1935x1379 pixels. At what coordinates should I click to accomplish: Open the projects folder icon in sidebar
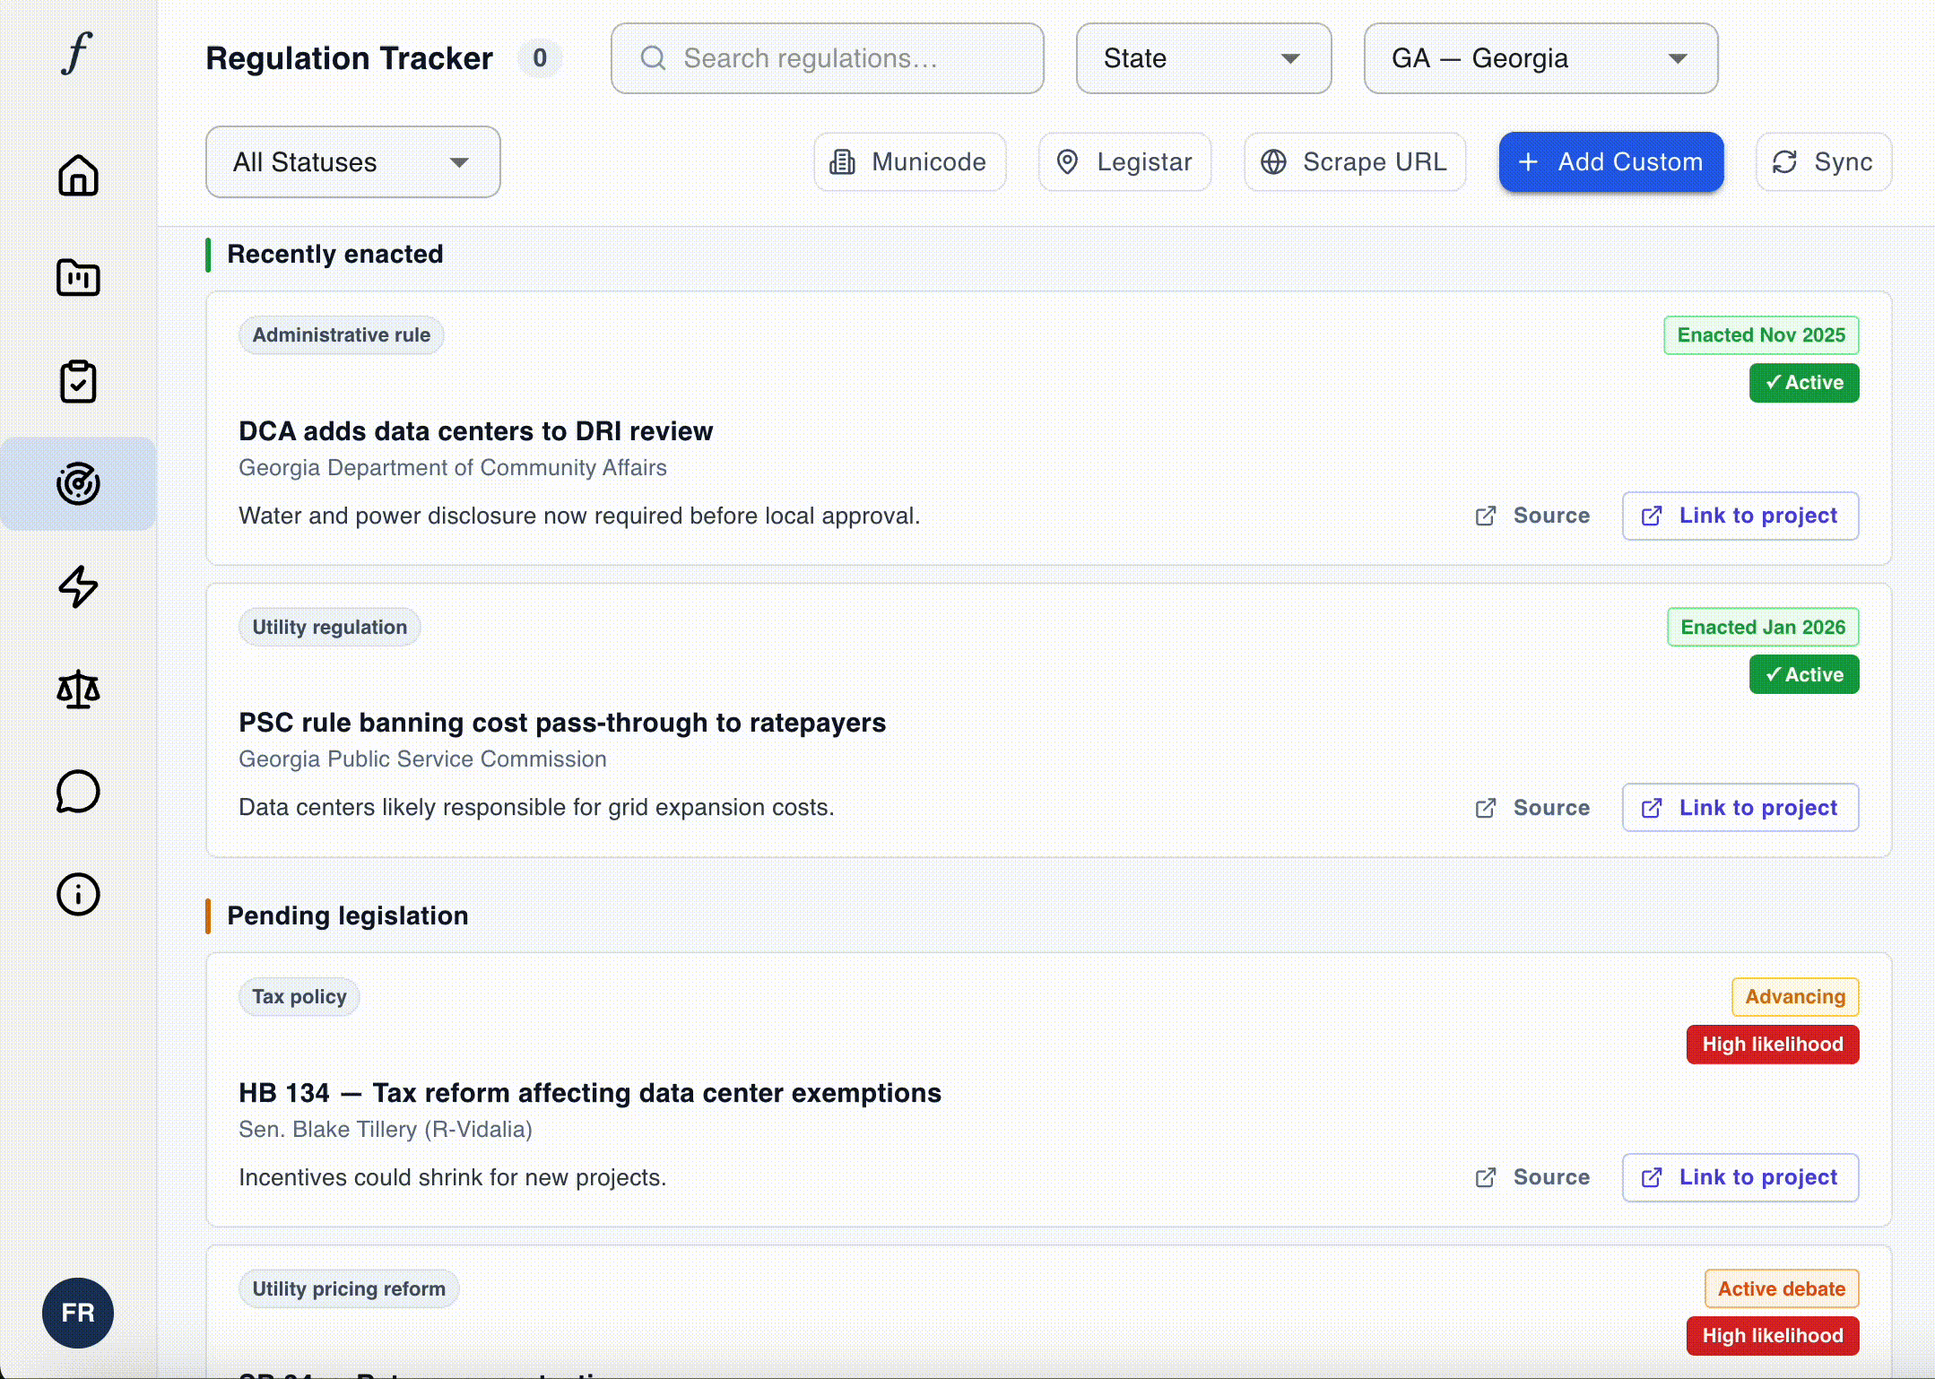tap(78, 278)
